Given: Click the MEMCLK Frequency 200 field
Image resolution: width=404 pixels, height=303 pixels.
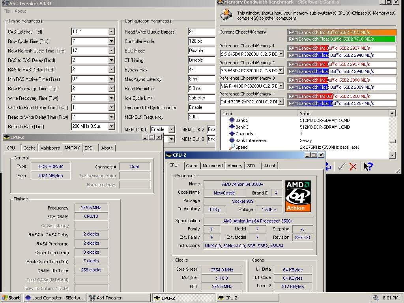Looking at the screenshot, I should (x=202, y=117).
